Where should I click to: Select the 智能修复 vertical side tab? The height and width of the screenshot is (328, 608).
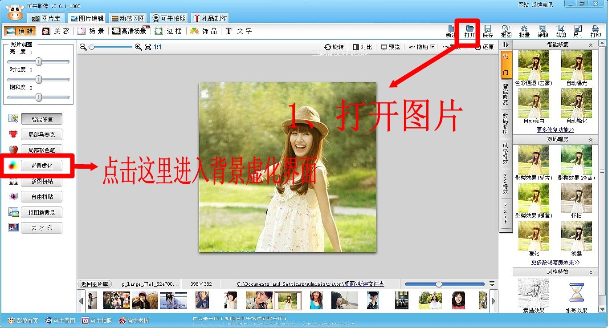506,94
